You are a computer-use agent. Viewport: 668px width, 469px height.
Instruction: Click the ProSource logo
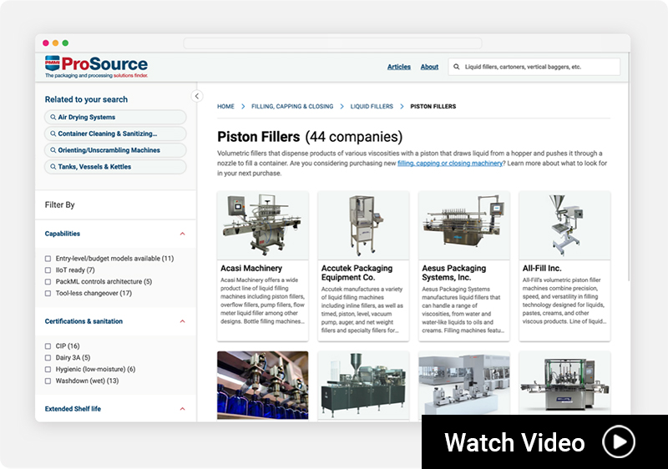[x=96, y=67]
